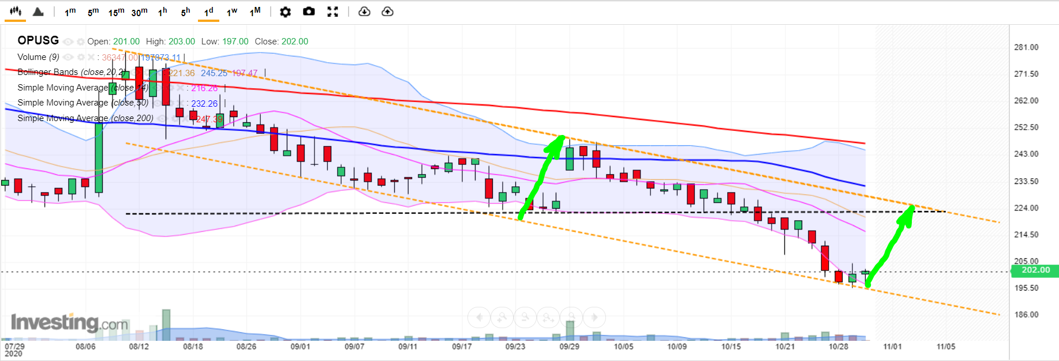Open Volume indicator settings gear

[x=81, y=57]
